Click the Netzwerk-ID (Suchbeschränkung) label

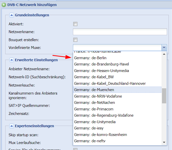pyautogui.click(x=37, y=77)
